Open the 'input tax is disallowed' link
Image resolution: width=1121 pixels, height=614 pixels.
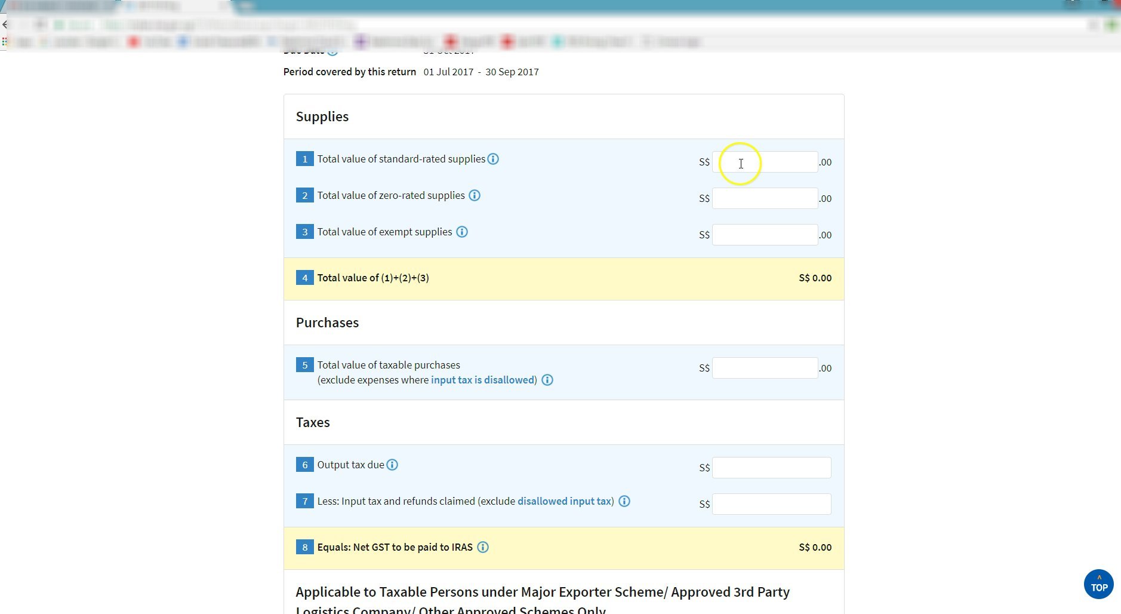pyautogui.click(x=483, y=380)
